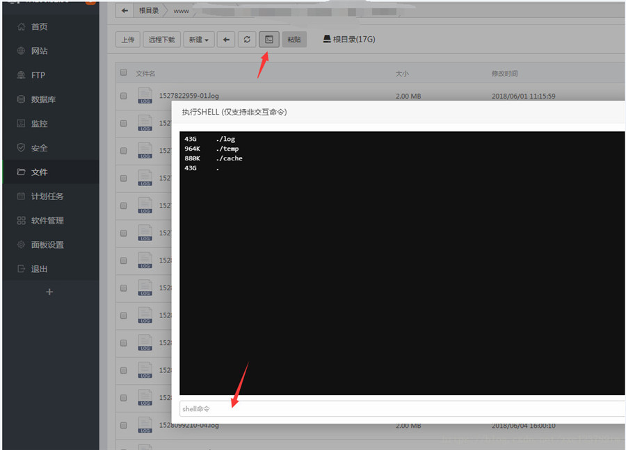Toggle the select-all checkbox in header

124,72
